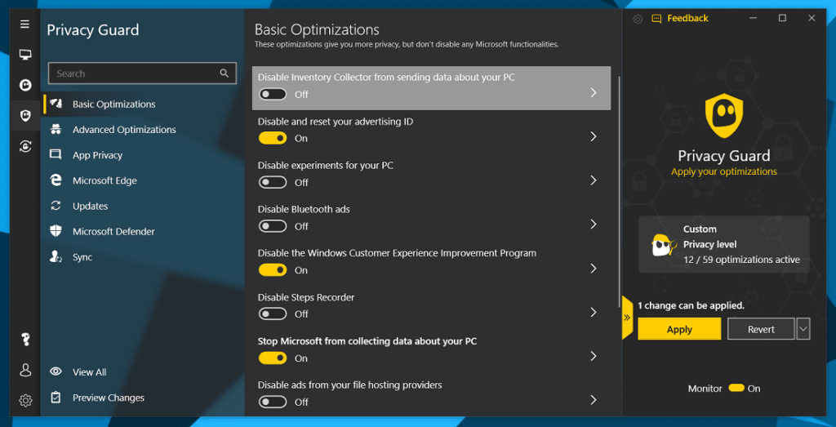Open the settings gear in left rail
Image resolution: width=836 pixels, height=427 pixels.
(25, 400)
